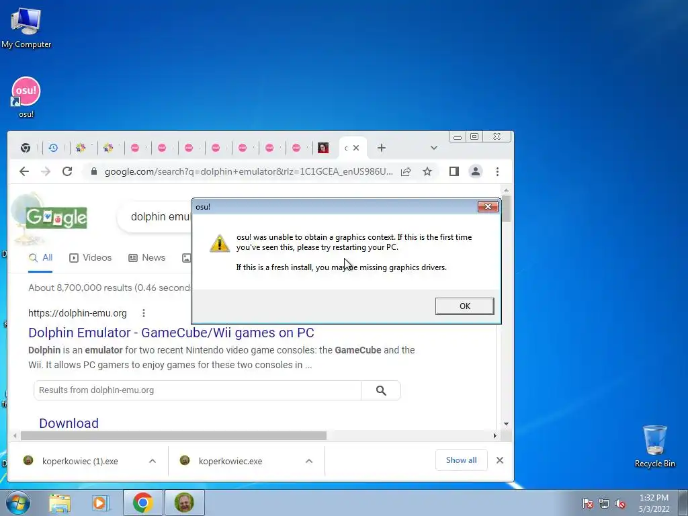The width and height of the screenshot is (688, 516).
Task: Open a new Chrome tab
Action: [x=382, y=148]
